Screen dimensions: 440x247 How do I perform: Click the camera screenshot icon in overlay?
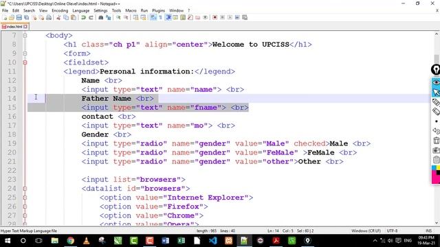(436, 150)
